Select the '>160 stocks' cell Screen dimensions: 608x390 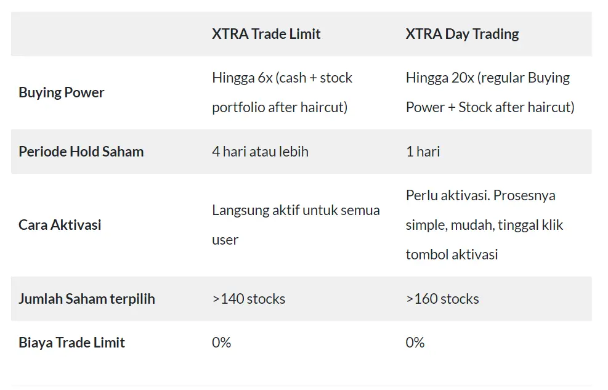pos(442,299)
